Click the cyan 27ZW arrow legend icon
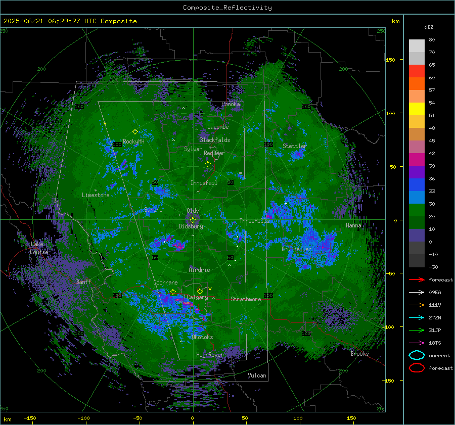Image resolution: width=455 pixels, height=425 pixels. pyautogui.click(x=417, y=318)
